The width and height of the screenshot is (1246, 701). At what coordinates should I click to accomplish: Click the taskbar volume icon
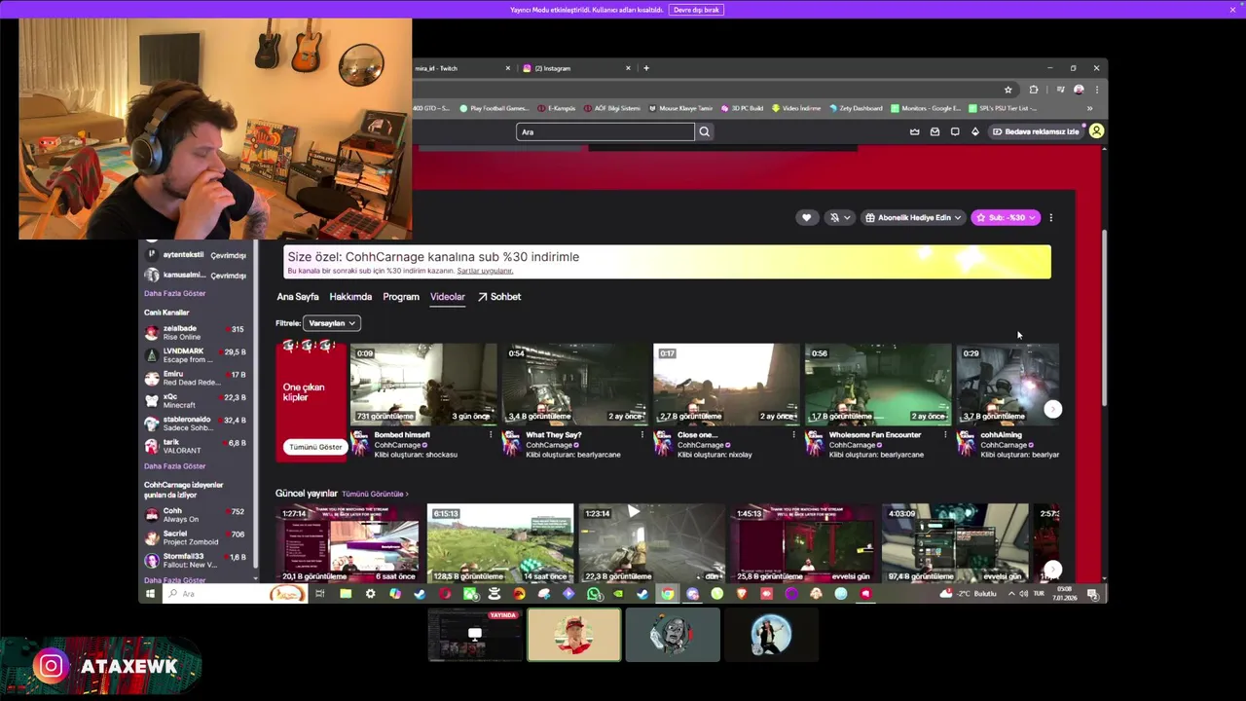pos(1023,594)
